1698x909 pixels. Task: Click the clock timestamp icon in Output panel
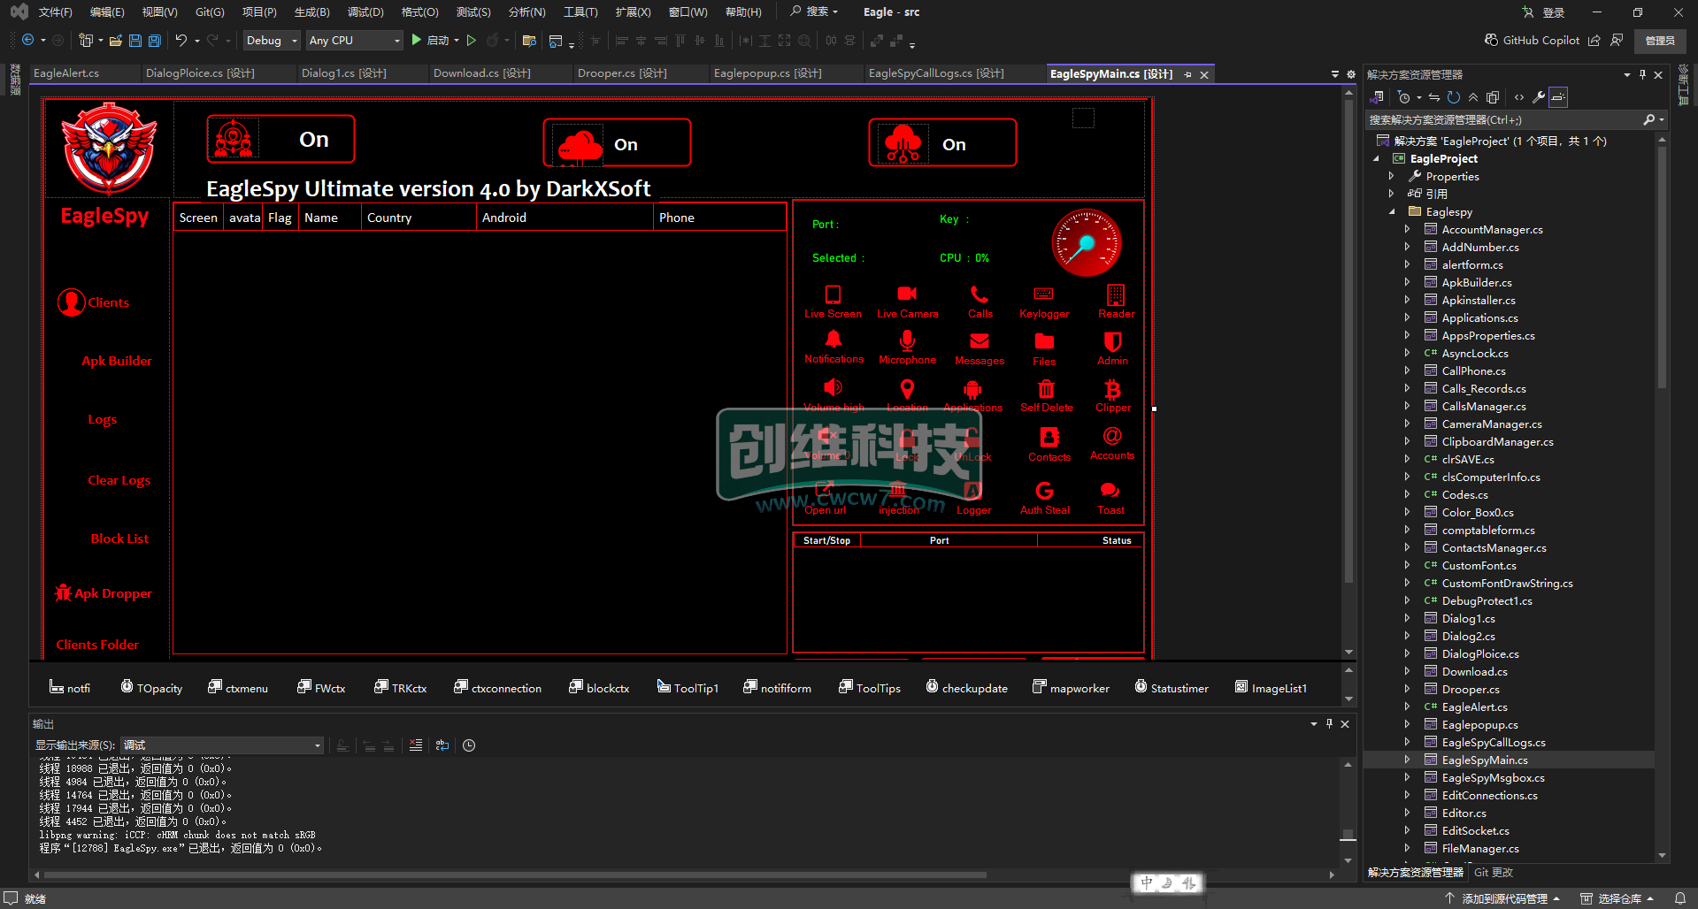pyautogui.click(x=469, y=745)
